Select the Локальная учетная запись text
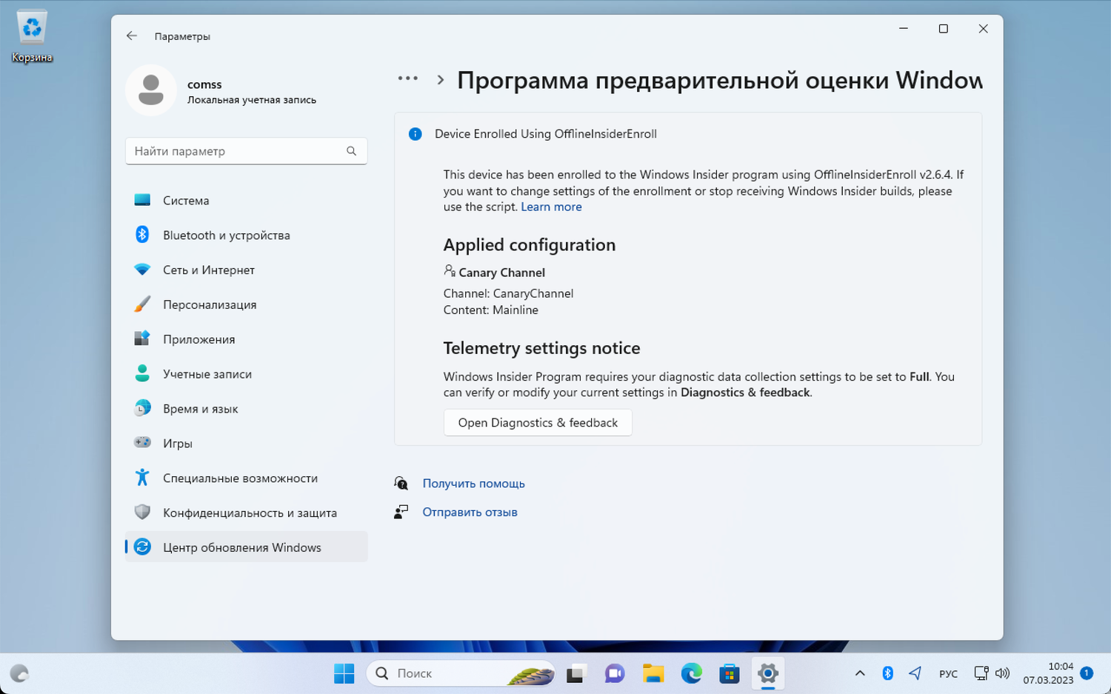This screenshot has height=694, width=1111. pyautogui.click(x=252, y=100)
